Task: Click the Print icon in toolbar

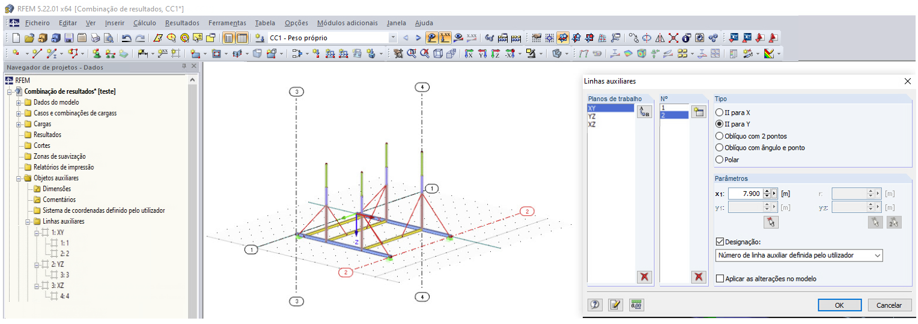Action: click(x=96, y=38)
